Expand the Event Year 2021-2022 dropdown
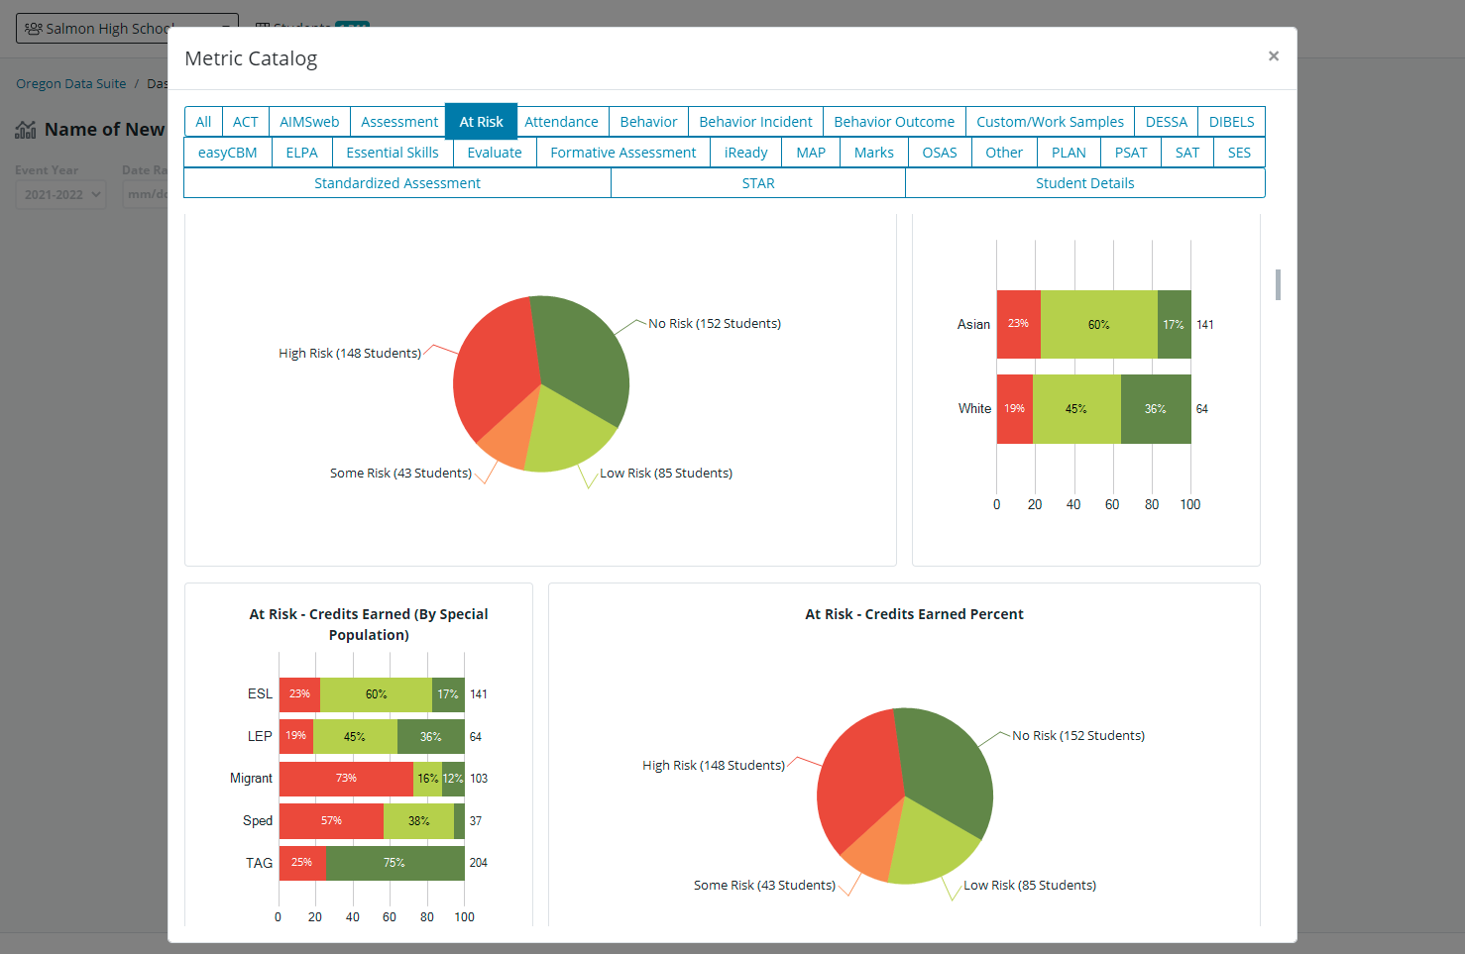The image size is (1465, 954). click(x=60, y=194)
